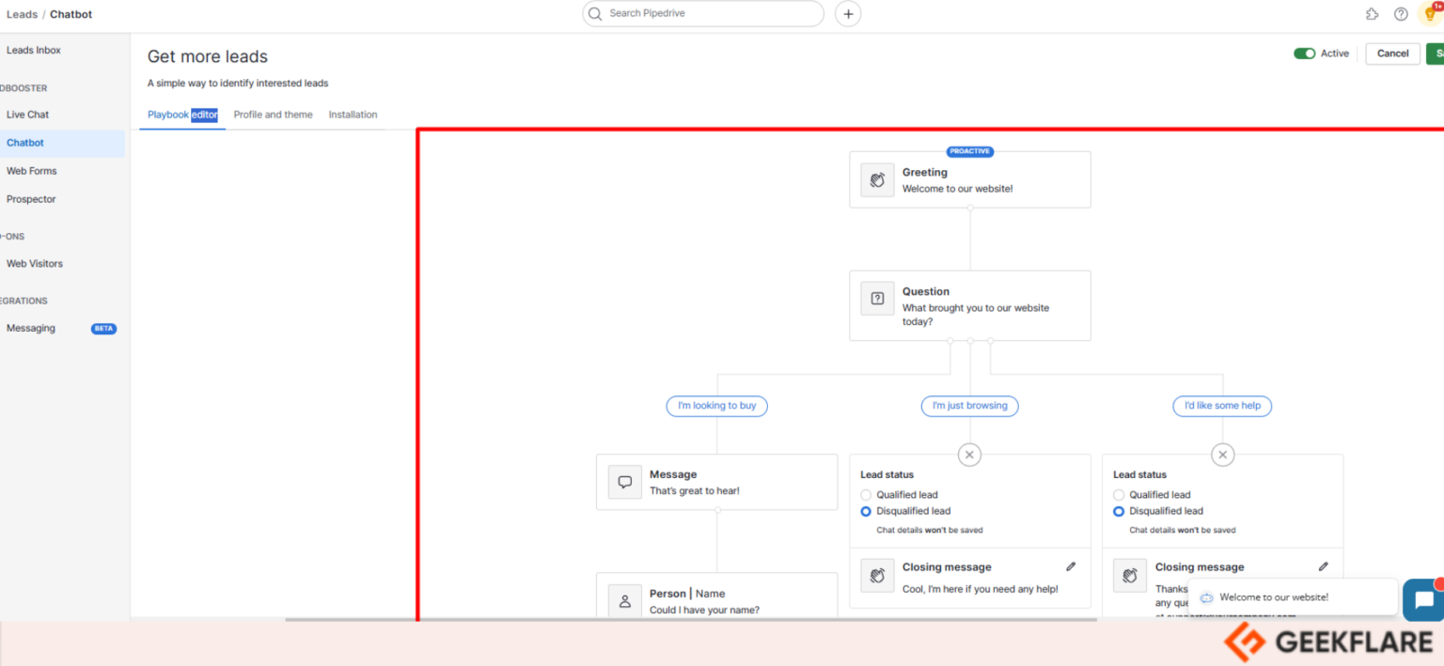Screen dimensions: 1444x666
Task: Open the lightbulb tips icon
Action: 1429,13
